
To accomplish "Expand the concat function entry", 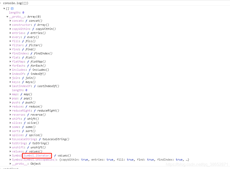I will pyautogui.click(x=10, y=21).
